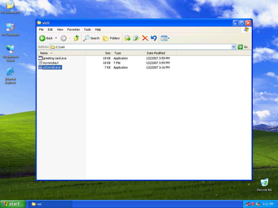Open the Help menu

[98, 29]
